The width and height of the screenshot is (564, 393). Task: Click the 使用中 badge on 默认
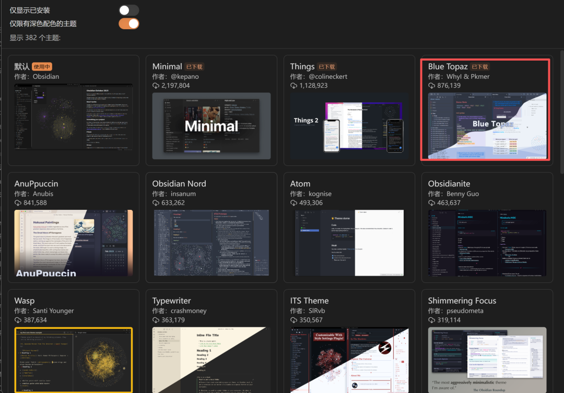click(42, 66)
